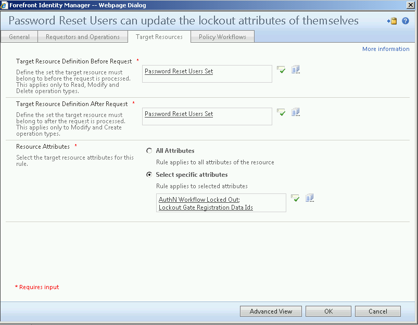Click 'Rule applies to selected attributes' text

point(202,186)
